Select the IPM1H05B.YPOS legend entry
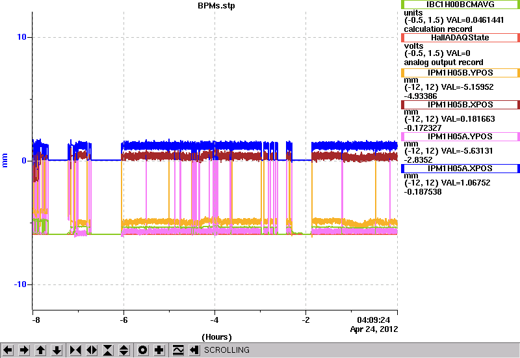520x358 pixels. (460, 73)
